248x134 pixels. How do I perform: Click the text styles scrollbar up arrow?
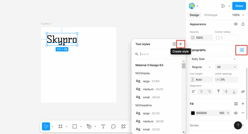184,61
